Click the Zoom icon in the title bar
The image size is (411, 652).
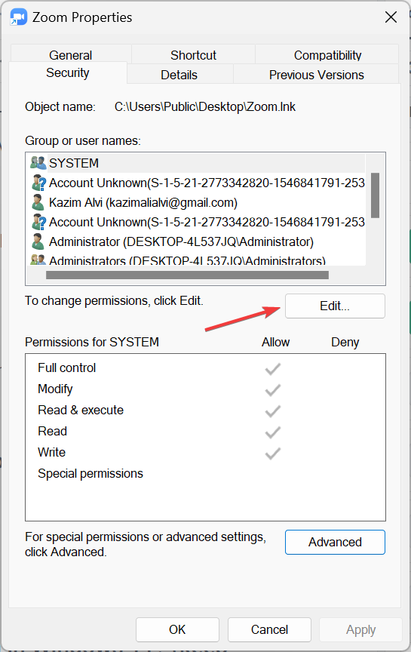(x=19, y=17)
